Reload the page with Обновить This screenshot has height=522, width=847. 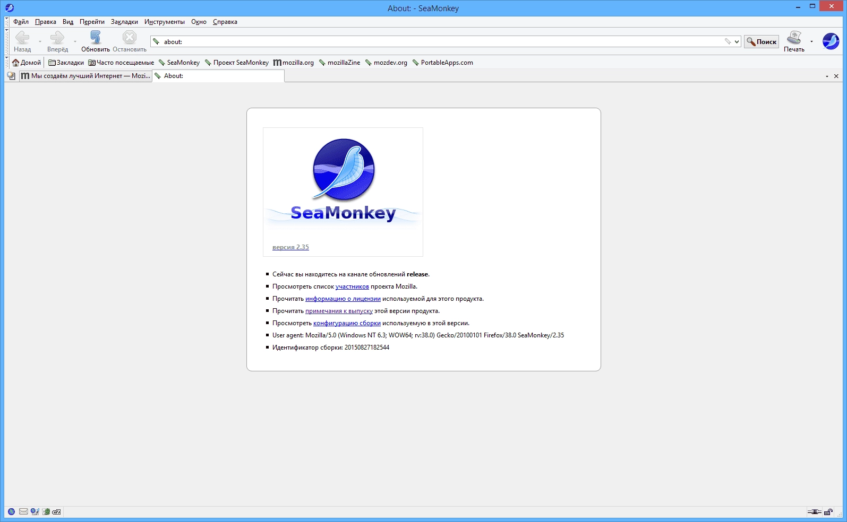point(96,41)
